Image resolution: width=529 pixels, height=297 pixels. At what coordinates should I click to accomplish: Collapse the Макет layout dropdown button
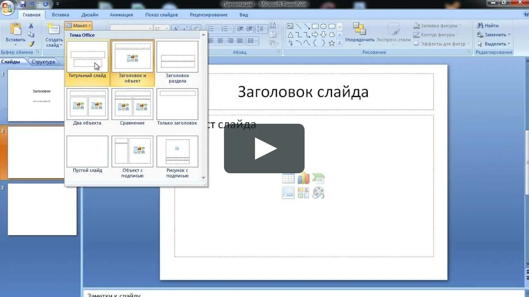(78, 26)
